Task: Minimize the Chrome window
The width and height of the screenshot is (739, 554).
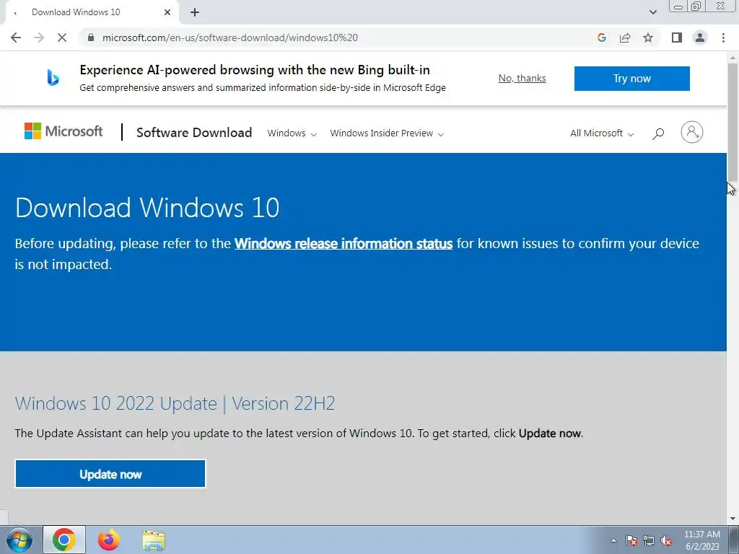Action: point(678,6)
